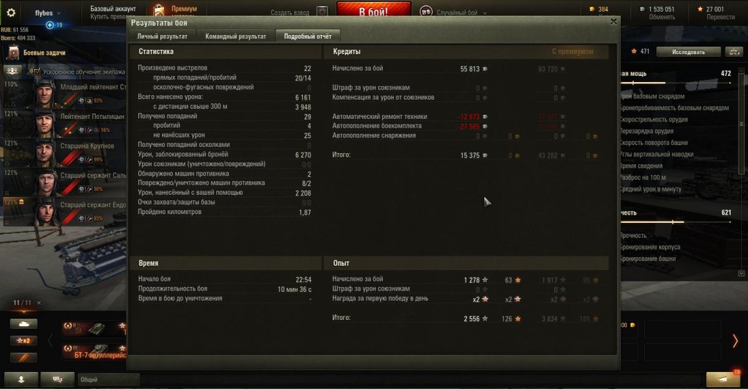Switch to the Личный результат tab
748x389 pixels.
pos(162,36)
